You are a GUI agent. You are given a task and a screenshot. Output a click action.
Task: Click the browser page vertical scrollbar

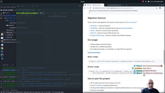[164, 57]
